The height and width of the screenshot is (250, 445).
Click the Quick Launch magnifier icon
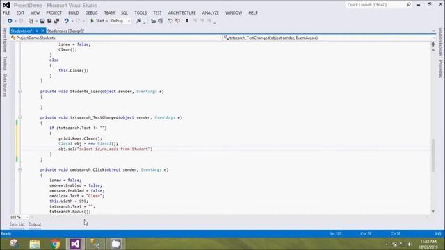click(408, 5)
